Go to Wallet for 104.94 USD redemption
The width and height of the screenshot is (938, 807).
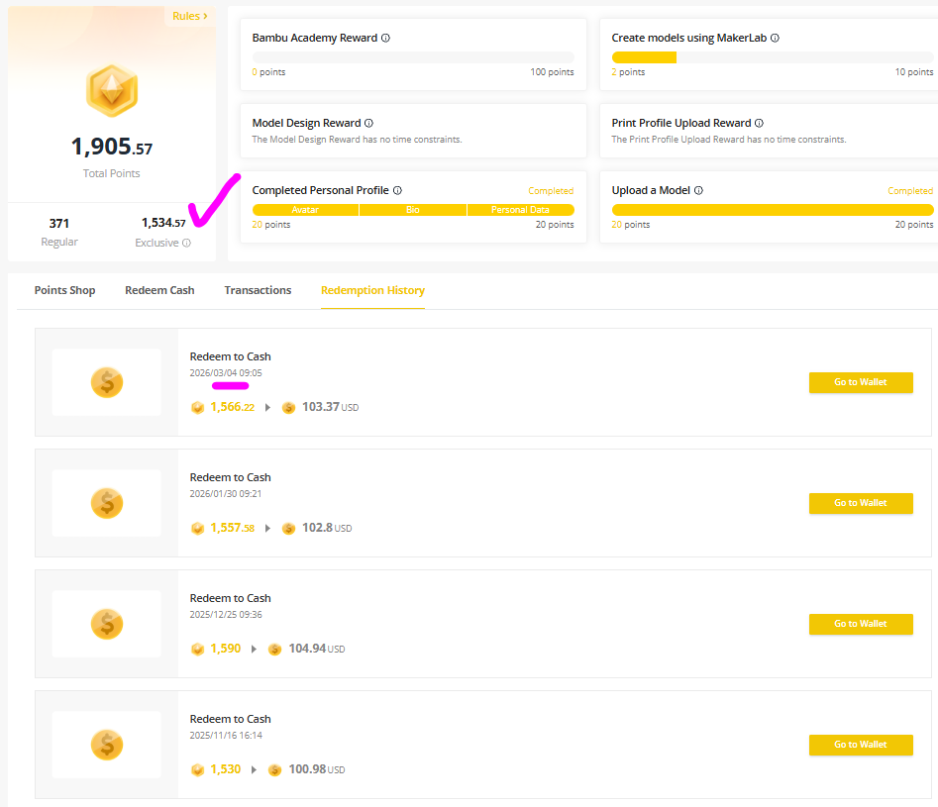pos(860,624)
